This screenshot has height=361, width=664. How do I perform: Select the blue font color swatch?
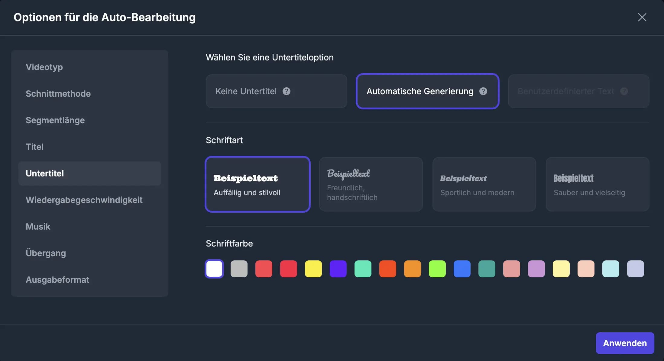[462, 269]
